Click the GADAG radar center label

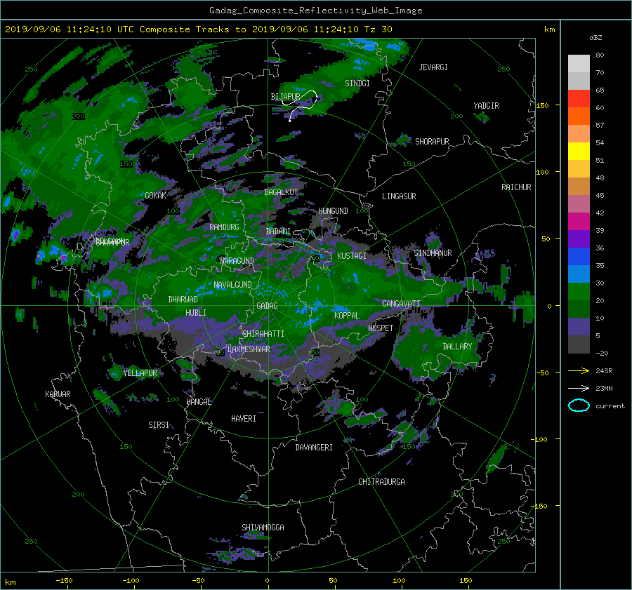click(x=268, y=306)
